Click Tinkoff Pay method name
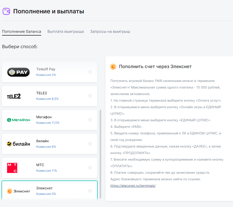 46,69
